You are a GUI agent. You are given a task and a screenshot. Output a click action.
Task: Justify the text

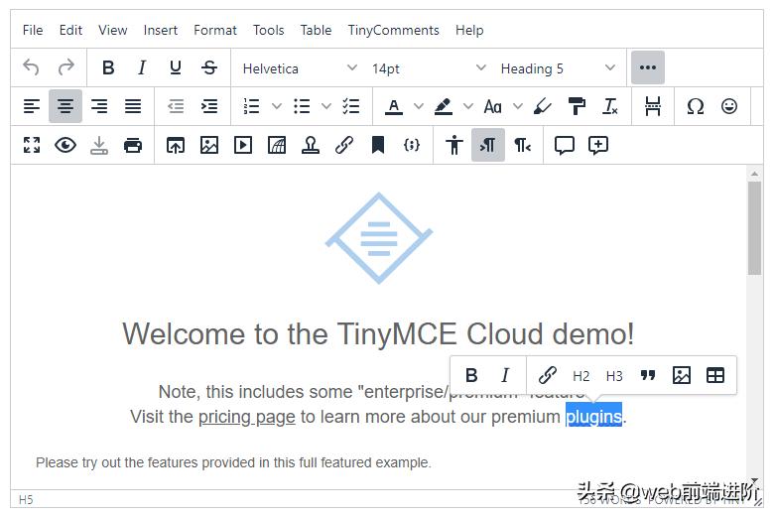[133, 106]
